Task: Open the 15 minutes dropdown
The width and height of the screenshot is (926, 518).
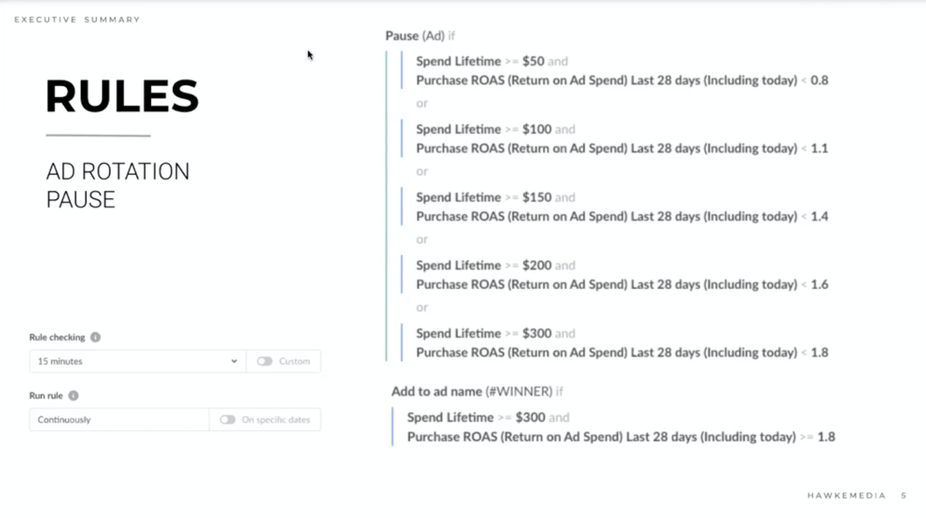Action: point(138,361)
